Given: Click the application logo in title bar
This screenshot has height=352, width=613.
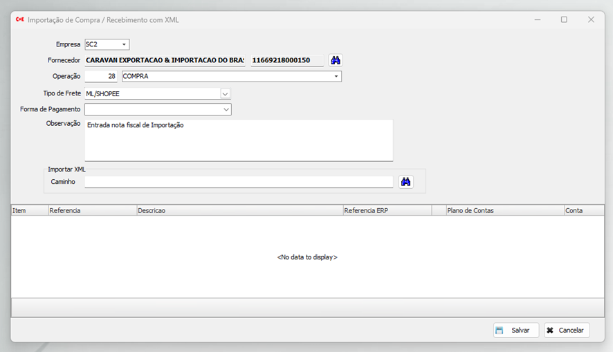Looking at the screenshot, I should 19,20.
